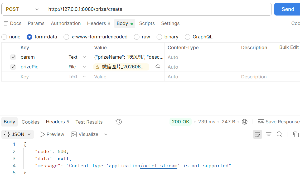Copy response body to clipboard
300x187 pixels.
click(x=296, y=134)
